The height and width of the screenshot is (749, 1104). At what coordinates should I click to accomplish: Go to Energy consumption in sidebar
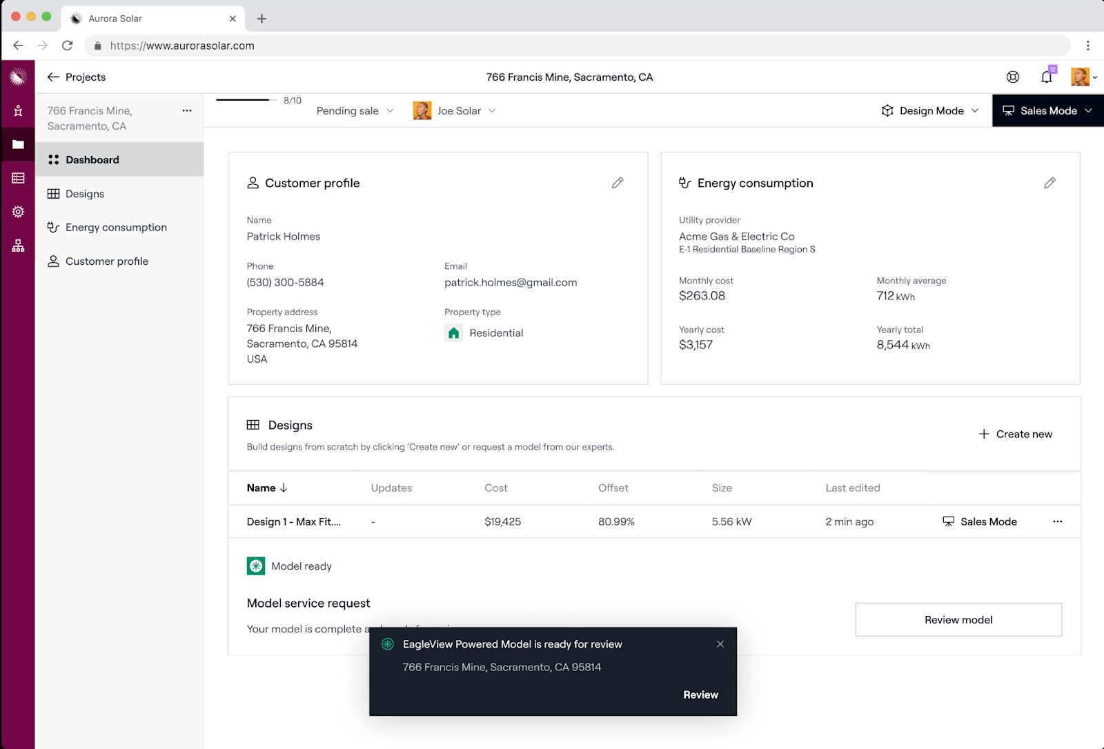115,228
